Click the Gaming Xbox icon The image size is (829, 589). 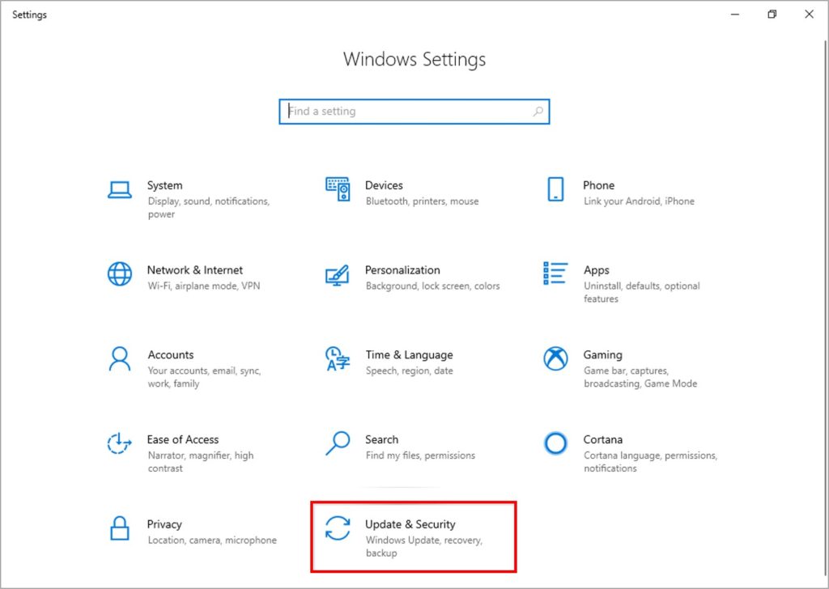[x=555, y=358]
